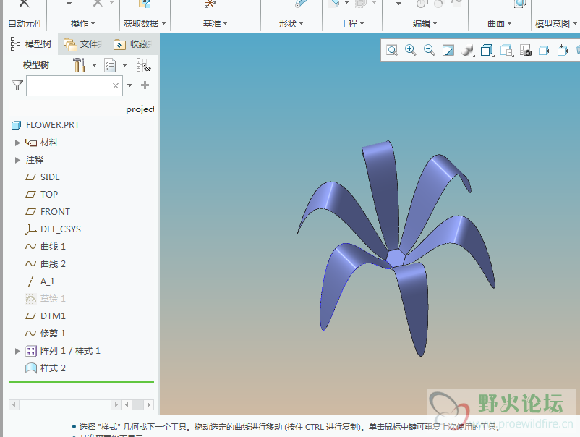
Task: Click the tree filter funnel icon
Action: point(17,85)
